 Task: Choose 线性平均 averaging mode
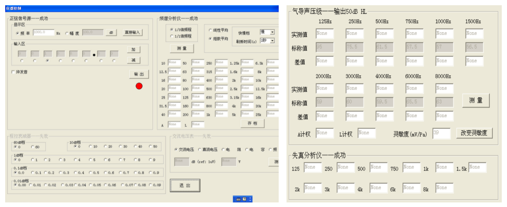click(x=210, y=30)
